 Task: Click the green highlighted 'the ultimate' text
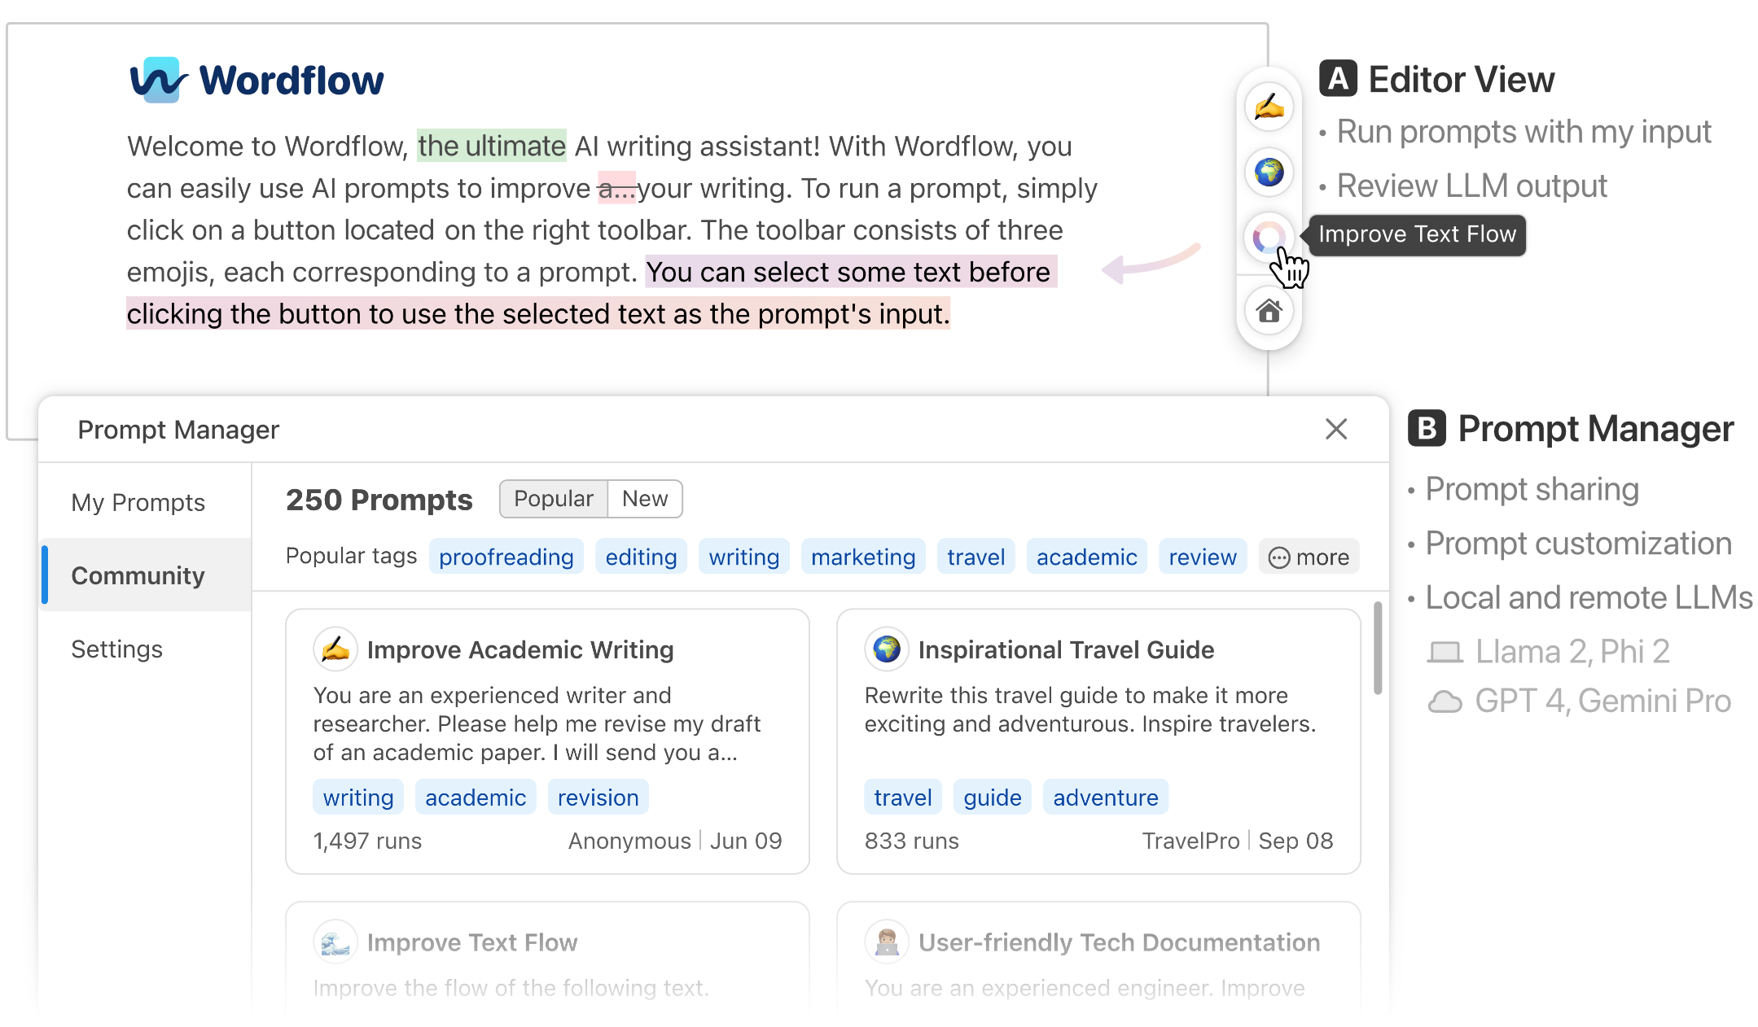coord(491,146)
